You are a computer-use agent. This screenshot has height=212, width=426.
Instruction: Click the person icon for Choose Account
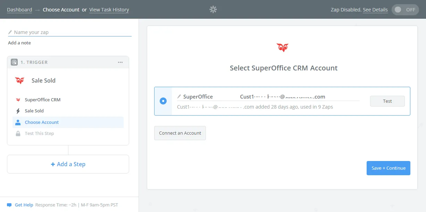tap(18, 122)
